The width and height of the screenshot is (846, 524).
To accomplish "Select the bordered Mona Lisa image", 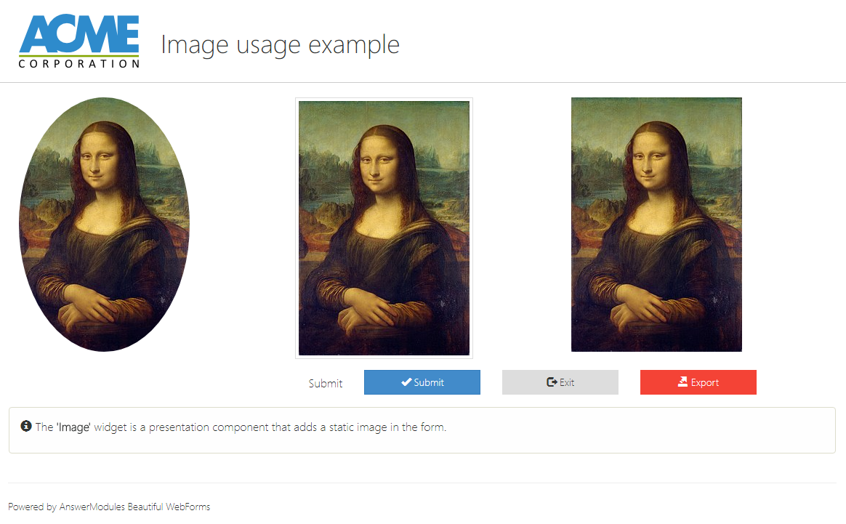I will (384, 228).
